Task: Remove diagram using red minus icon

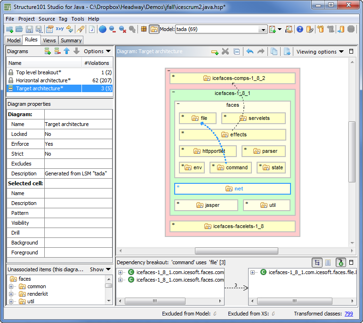Action: coord(57,51)
